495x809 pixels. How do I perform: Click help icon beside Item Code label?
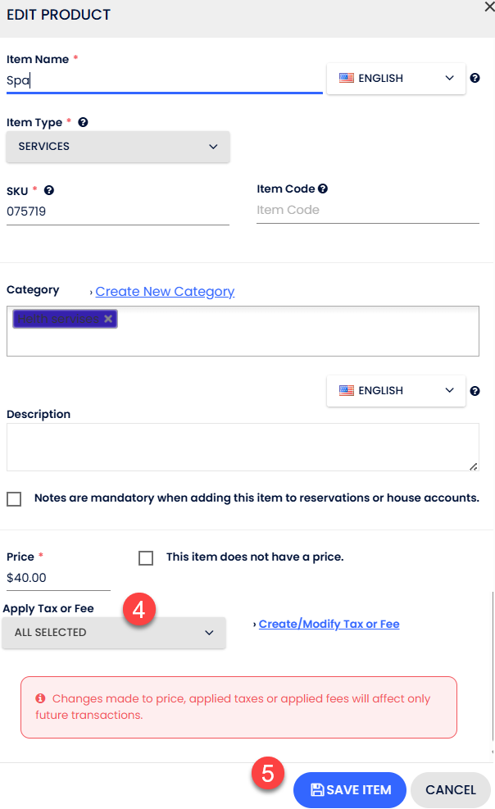pyautogui.click(x=323, y=189)
